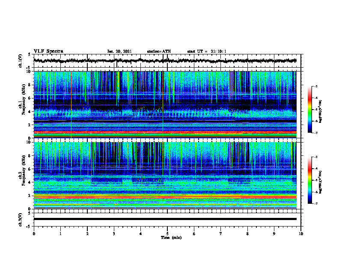This screenshot has height=262, width=339.
Task: Click the "-7" tick on ch.2 colorbar
Action: 316,203
